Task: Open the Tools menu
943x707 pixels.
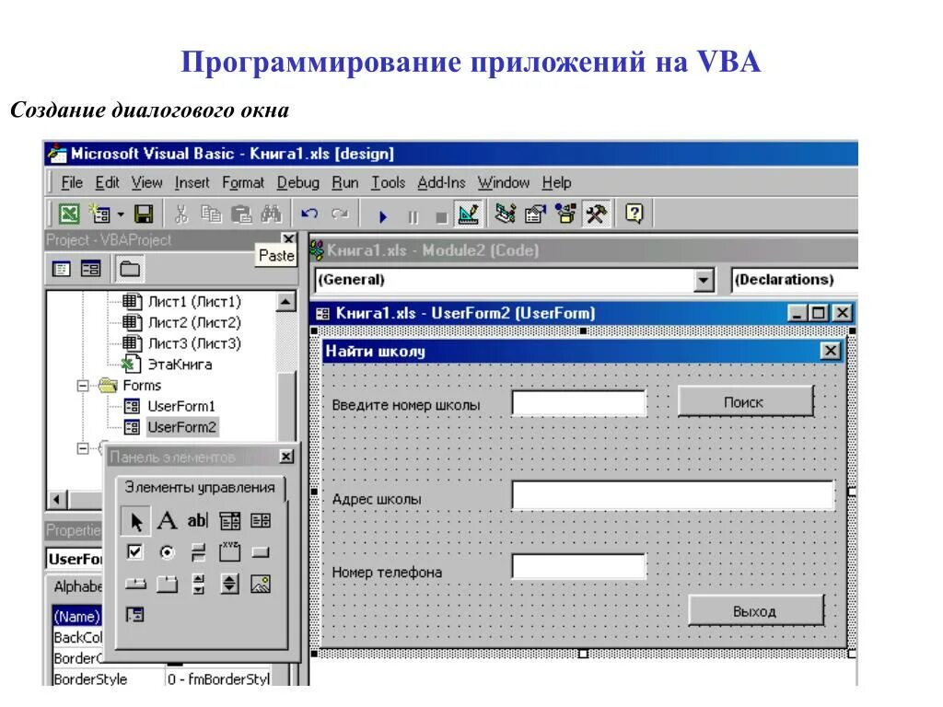Action: (388, 182)
